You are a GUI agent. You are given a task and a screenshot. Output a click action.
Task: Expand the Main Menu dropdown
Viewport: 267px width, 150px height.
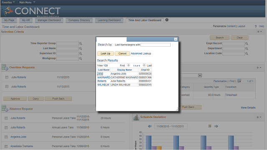pyautogui.click(x=27, y=2)
